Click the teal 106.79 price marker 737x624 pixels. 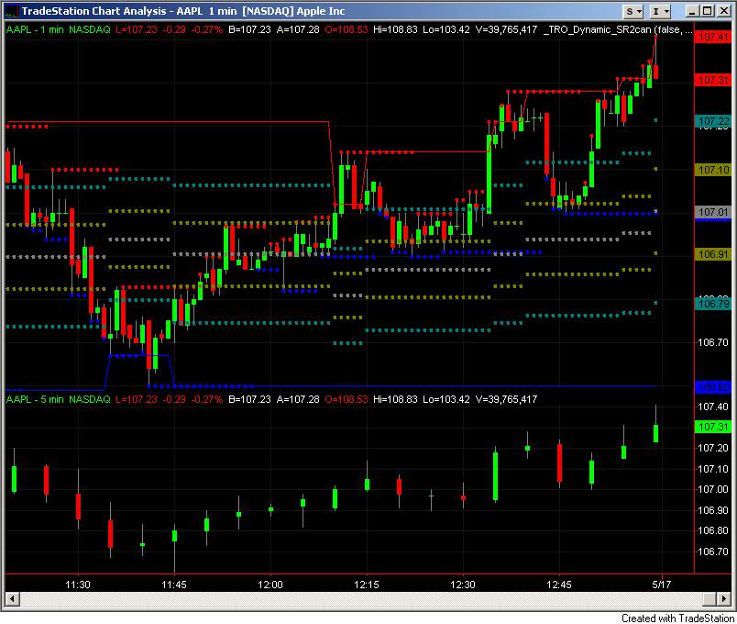(713, 304)
